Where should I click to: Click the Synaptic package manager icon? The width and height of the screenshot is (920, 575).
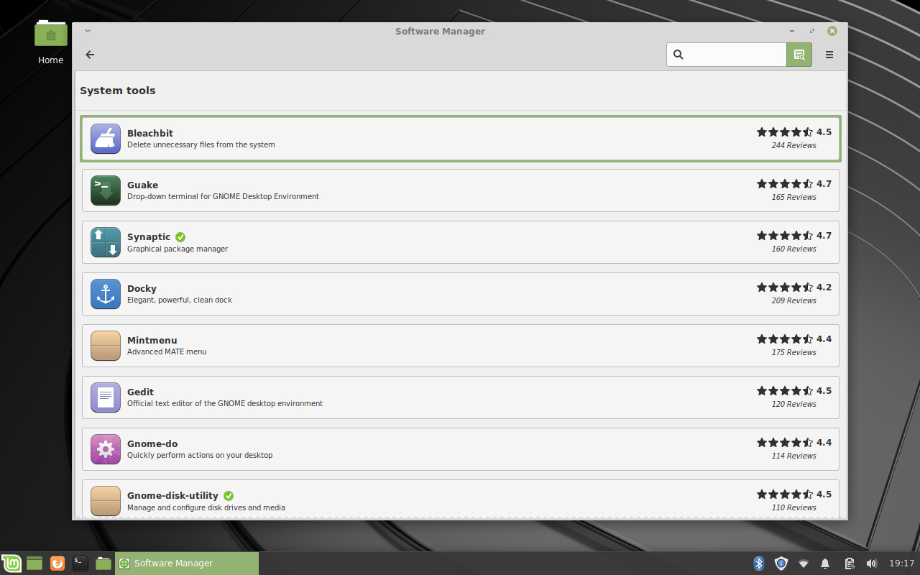click(105, 242)
